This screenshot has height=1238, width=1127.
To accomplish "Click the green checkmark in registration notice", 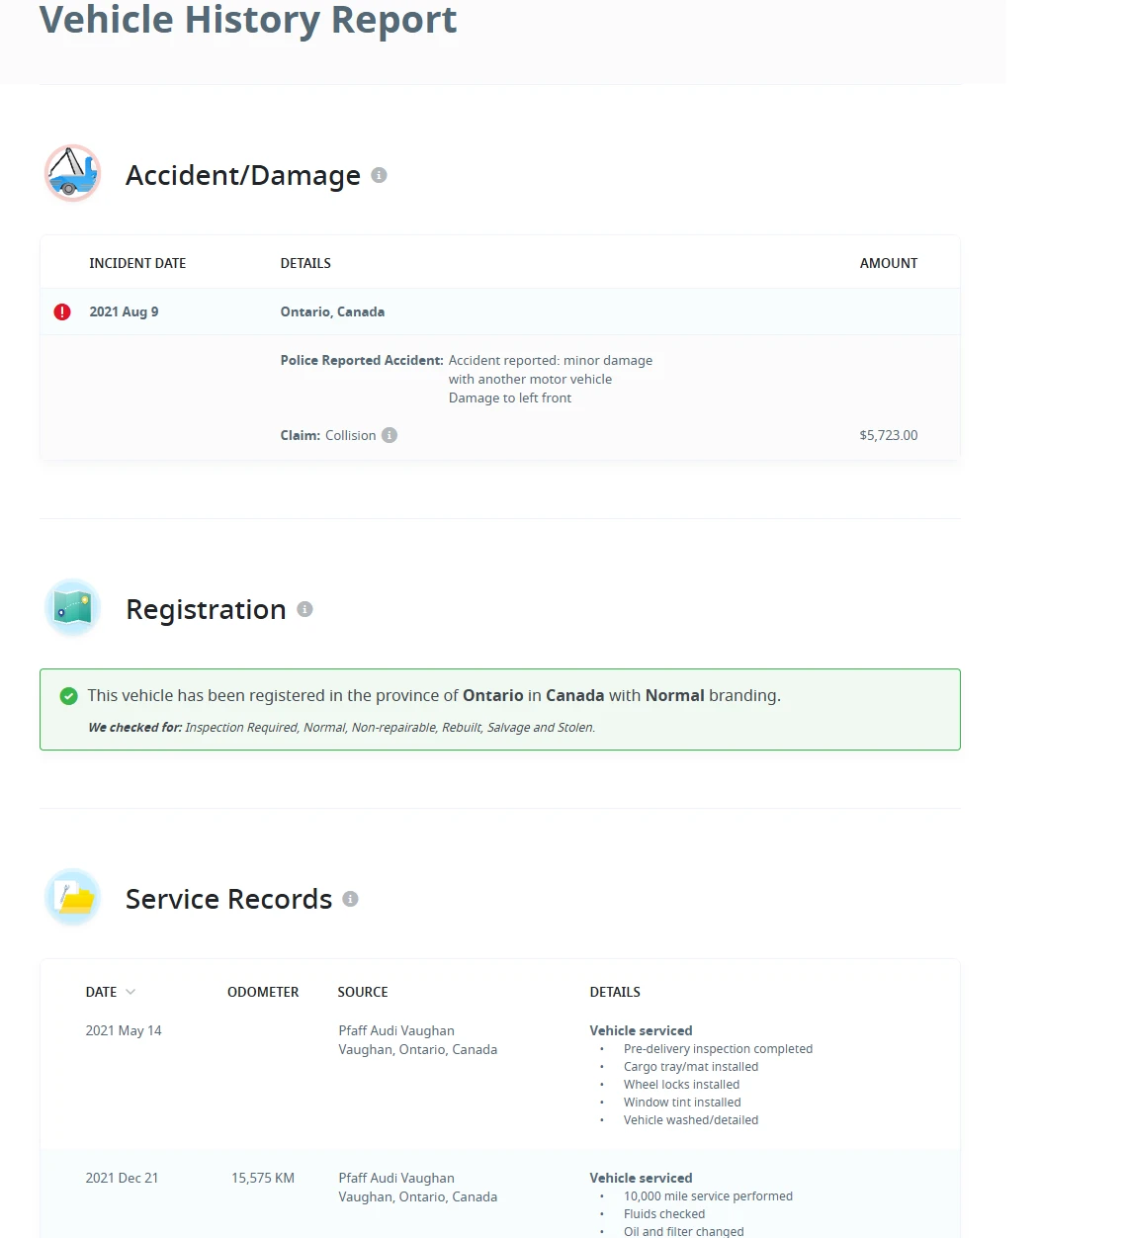I will point(68,696).
